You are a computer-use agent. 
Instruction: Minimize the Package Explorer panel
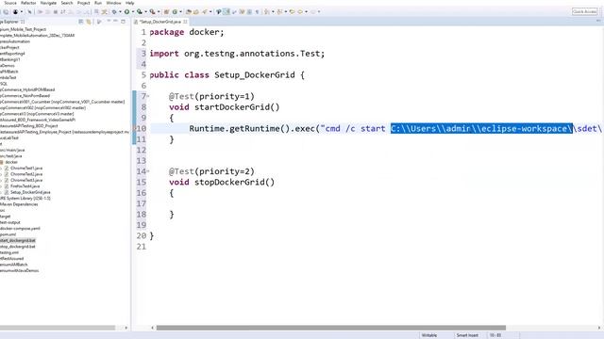115,22
